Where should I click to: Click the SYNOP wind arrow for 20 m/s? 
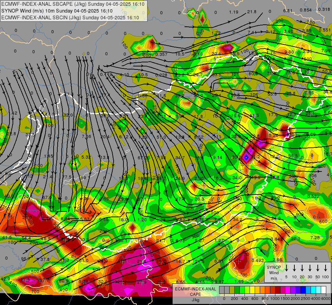pos(302,268)
